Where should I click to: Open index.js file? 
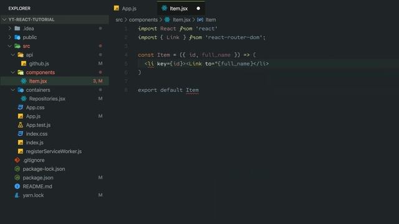pyautogui.click(x=35, y=142)
